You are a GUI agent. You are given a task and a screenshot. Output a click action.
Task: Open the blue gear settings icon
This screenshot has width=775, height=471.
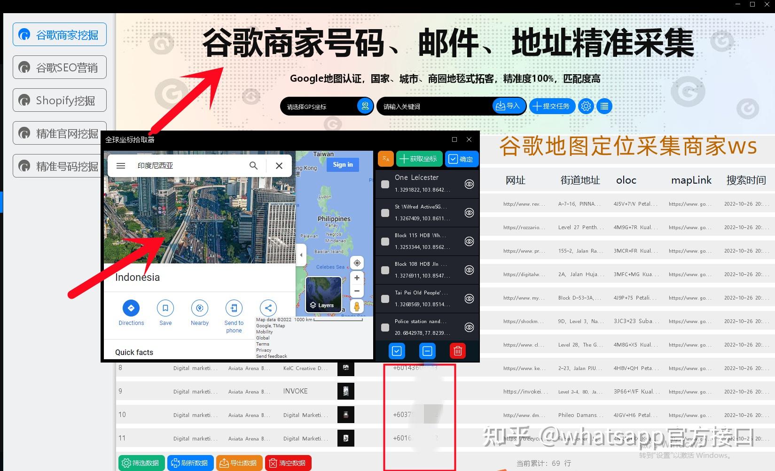(586, 106)
